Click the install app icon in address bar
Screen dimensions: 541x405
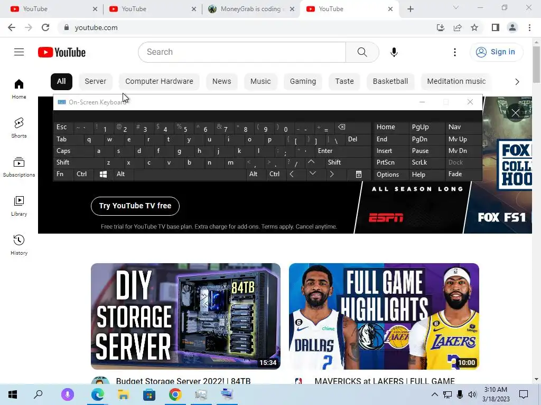(x=440, y=27)
